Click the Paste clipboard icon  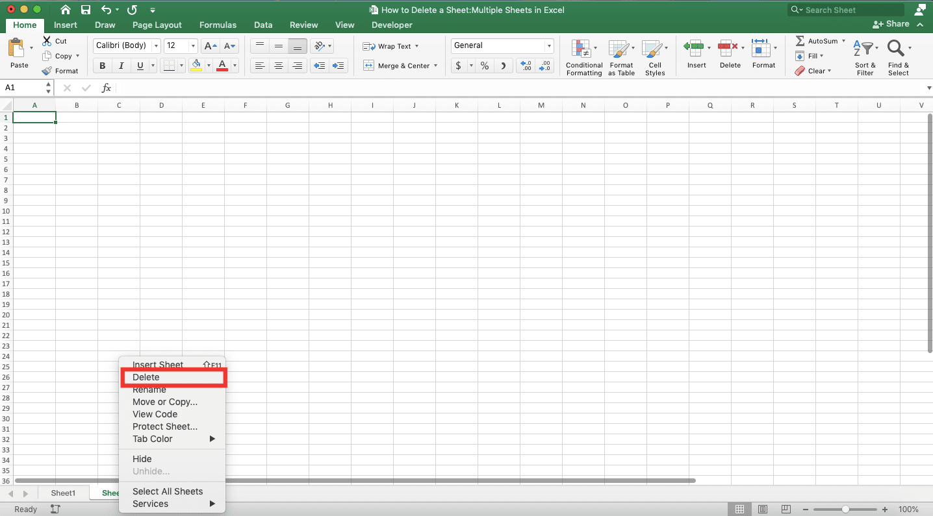click(x=16, y=48)
